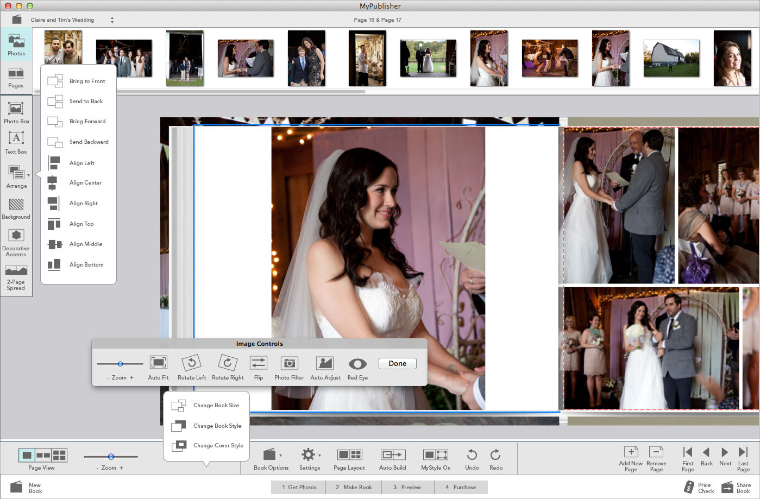Add a Text Box to page
This screenshot has width=760, height=499.
(16, 143)
